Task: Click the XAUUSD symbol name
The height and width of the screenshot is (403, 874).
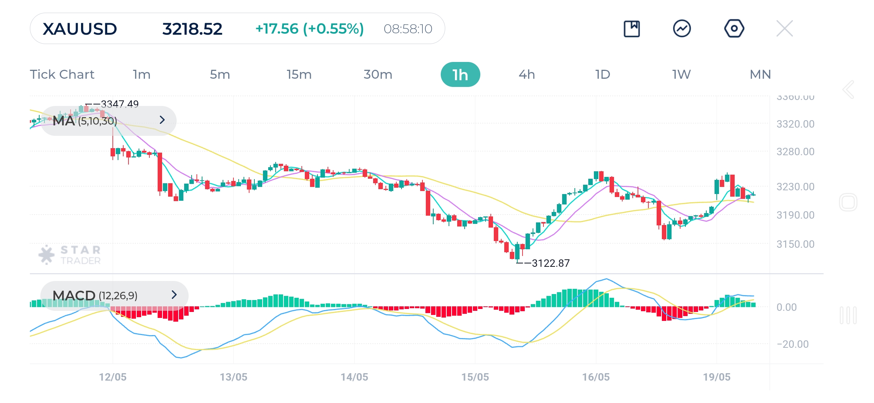Action: coord(80,28)
